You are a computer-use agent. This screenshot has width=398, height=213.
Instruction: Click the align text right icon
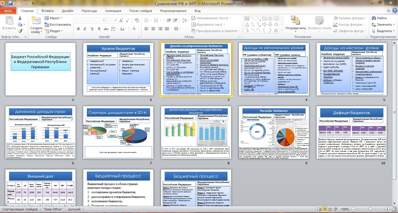click(160, 29)
